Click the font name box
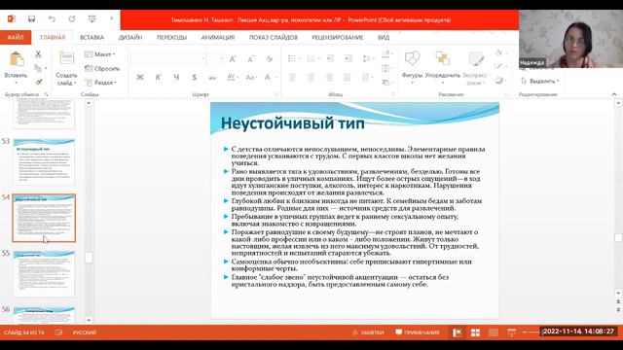623x350 pixels. click(x=168, y=58)
